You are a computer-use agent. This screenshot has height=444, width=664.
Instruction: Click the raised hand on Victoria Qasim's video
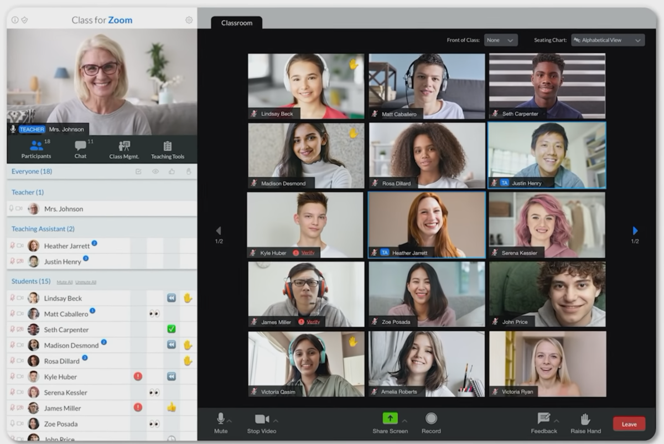tap(353, 342)
